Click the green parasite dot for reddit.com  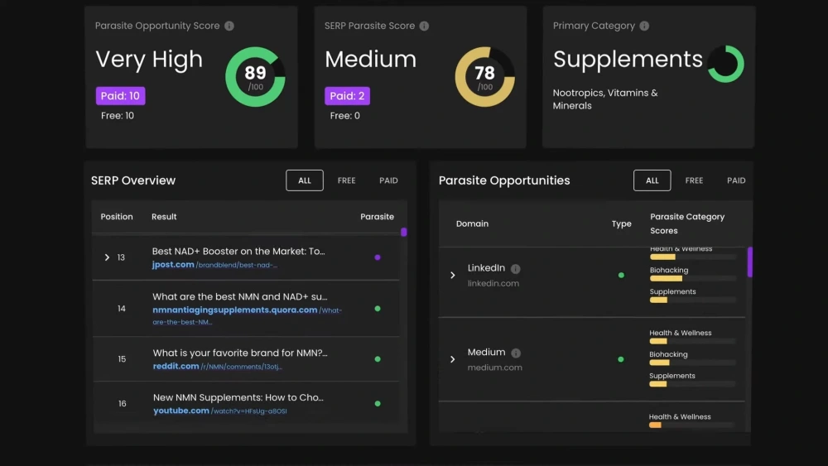[x=378, y=359]
